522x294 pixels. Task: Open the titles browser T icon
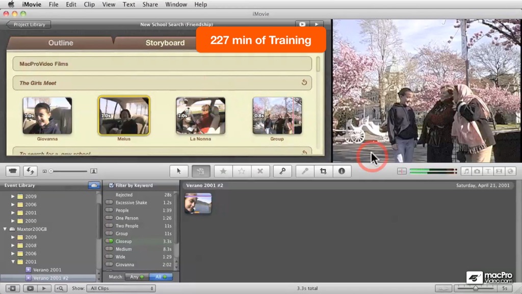488,171
